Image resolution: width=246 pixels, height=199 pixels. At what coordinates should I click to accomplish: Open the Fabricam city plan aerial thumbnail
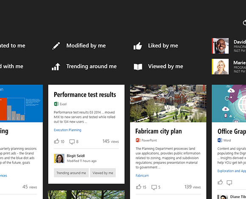click(168, 103)
